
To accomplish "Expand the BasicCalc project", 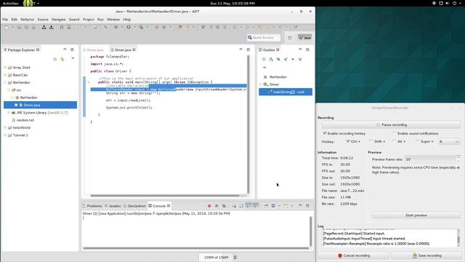I will pyautogui.click(x=5, y=75).
